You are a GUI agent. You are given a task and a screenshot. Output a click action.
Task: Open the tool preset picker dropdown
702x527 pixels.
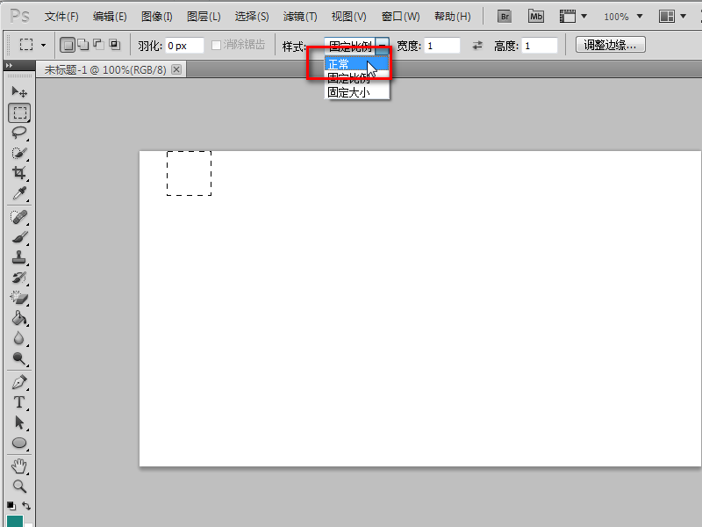tap(43, 46)
